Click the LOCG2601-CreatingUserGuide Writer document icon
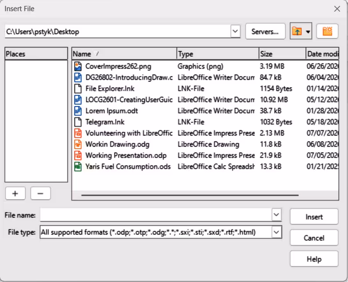 pos(78,99)
